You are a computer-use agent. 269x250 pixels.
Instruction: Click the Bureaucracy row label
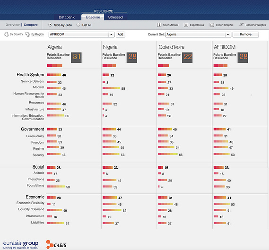coord(35,136)
